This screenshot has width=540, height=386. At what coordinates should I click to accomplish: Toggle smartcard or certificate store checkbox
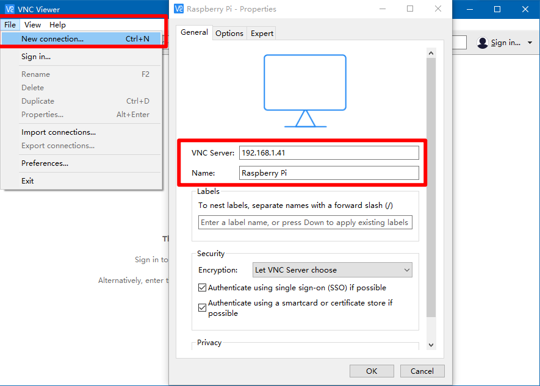pos(202,307)
